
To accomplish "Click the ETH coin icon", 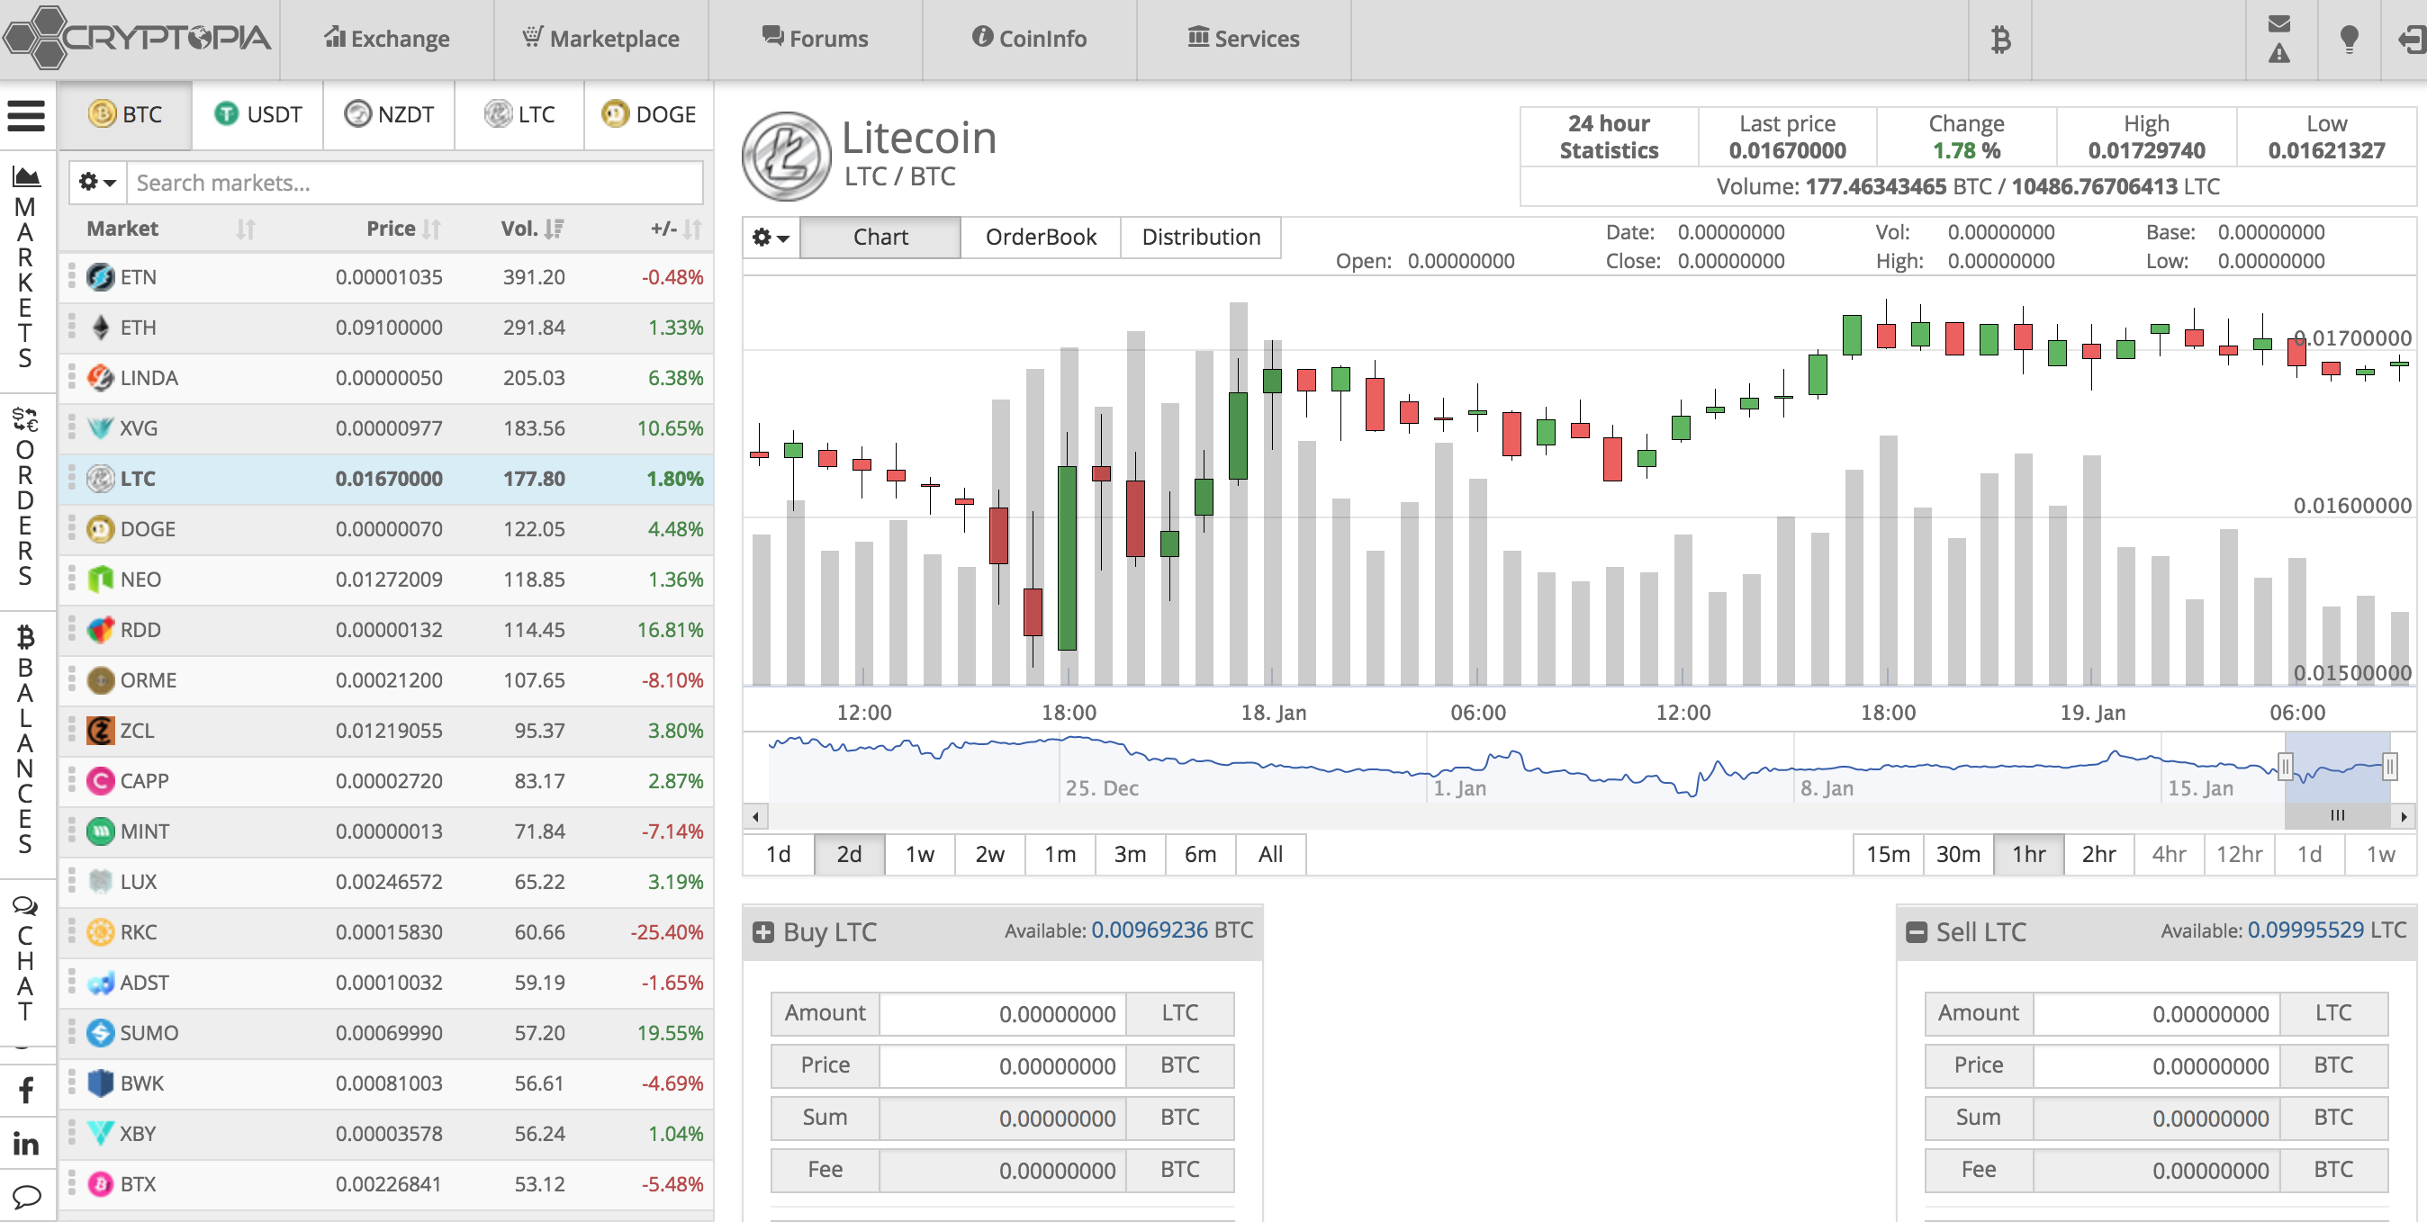I will pyautogui.click(x=100, y=328).
